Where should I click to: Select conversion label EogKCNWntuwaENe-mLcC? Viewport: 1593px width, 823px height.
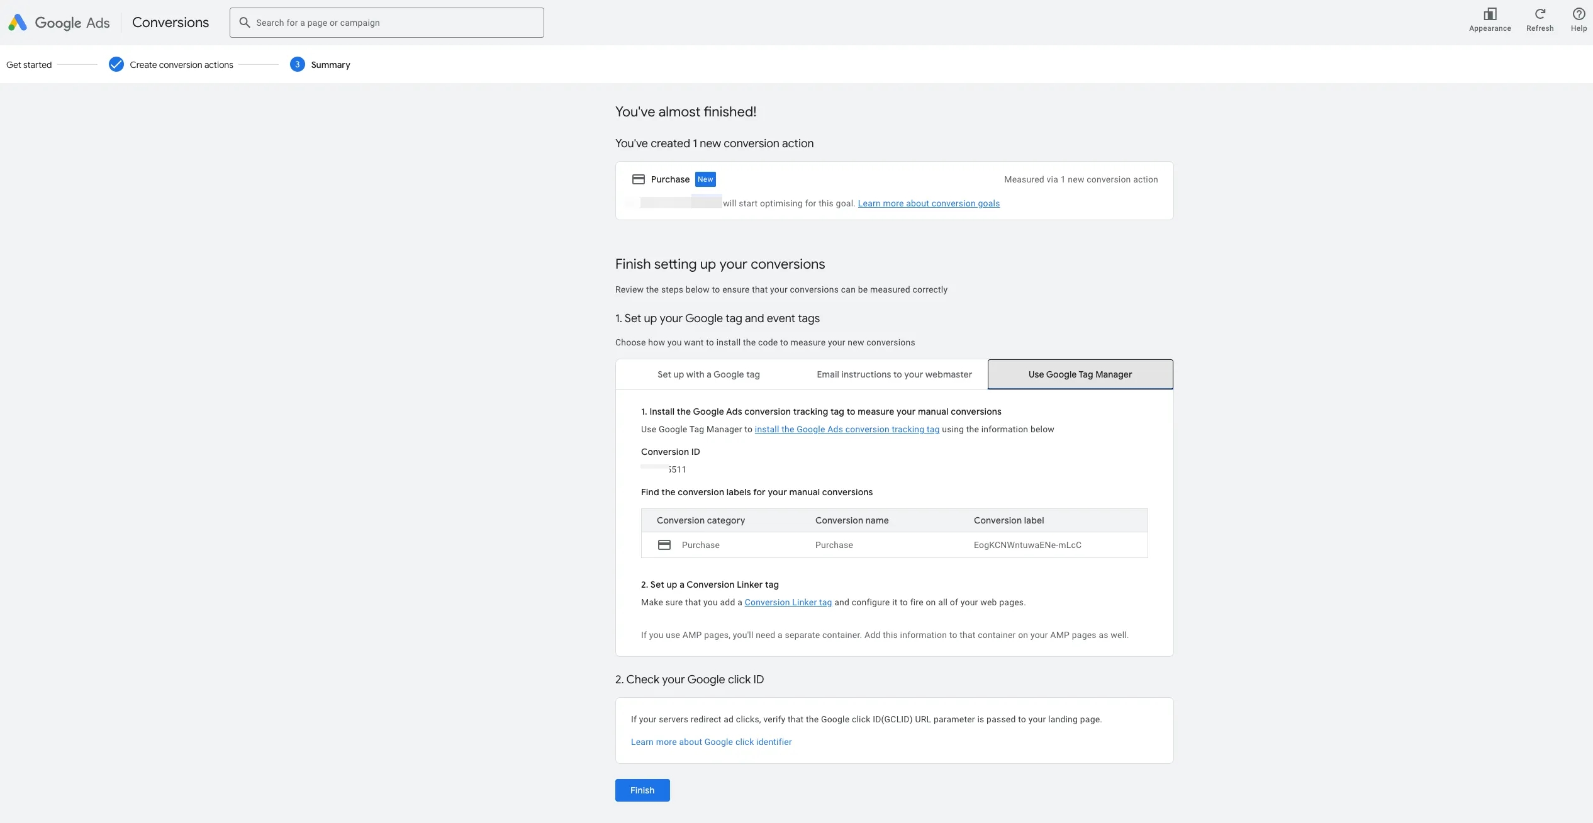pos(1027,545)
